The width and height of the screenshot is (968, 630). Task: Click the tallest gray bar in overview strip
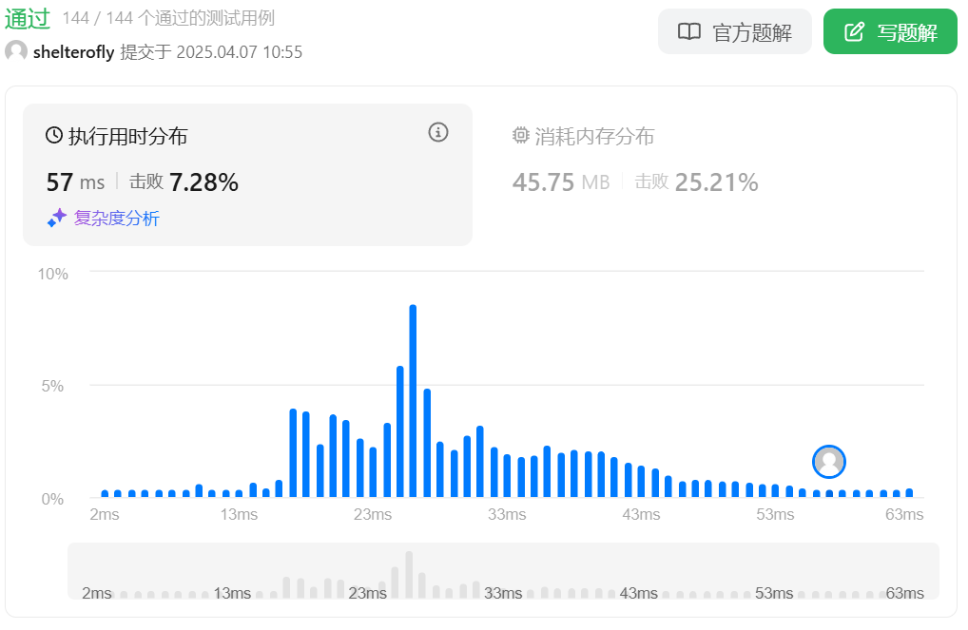click(x=409, y=574)
